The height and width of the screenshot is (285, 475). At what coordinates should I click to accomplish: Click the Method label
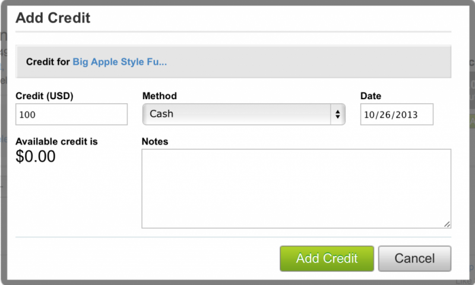coord(159,96)
